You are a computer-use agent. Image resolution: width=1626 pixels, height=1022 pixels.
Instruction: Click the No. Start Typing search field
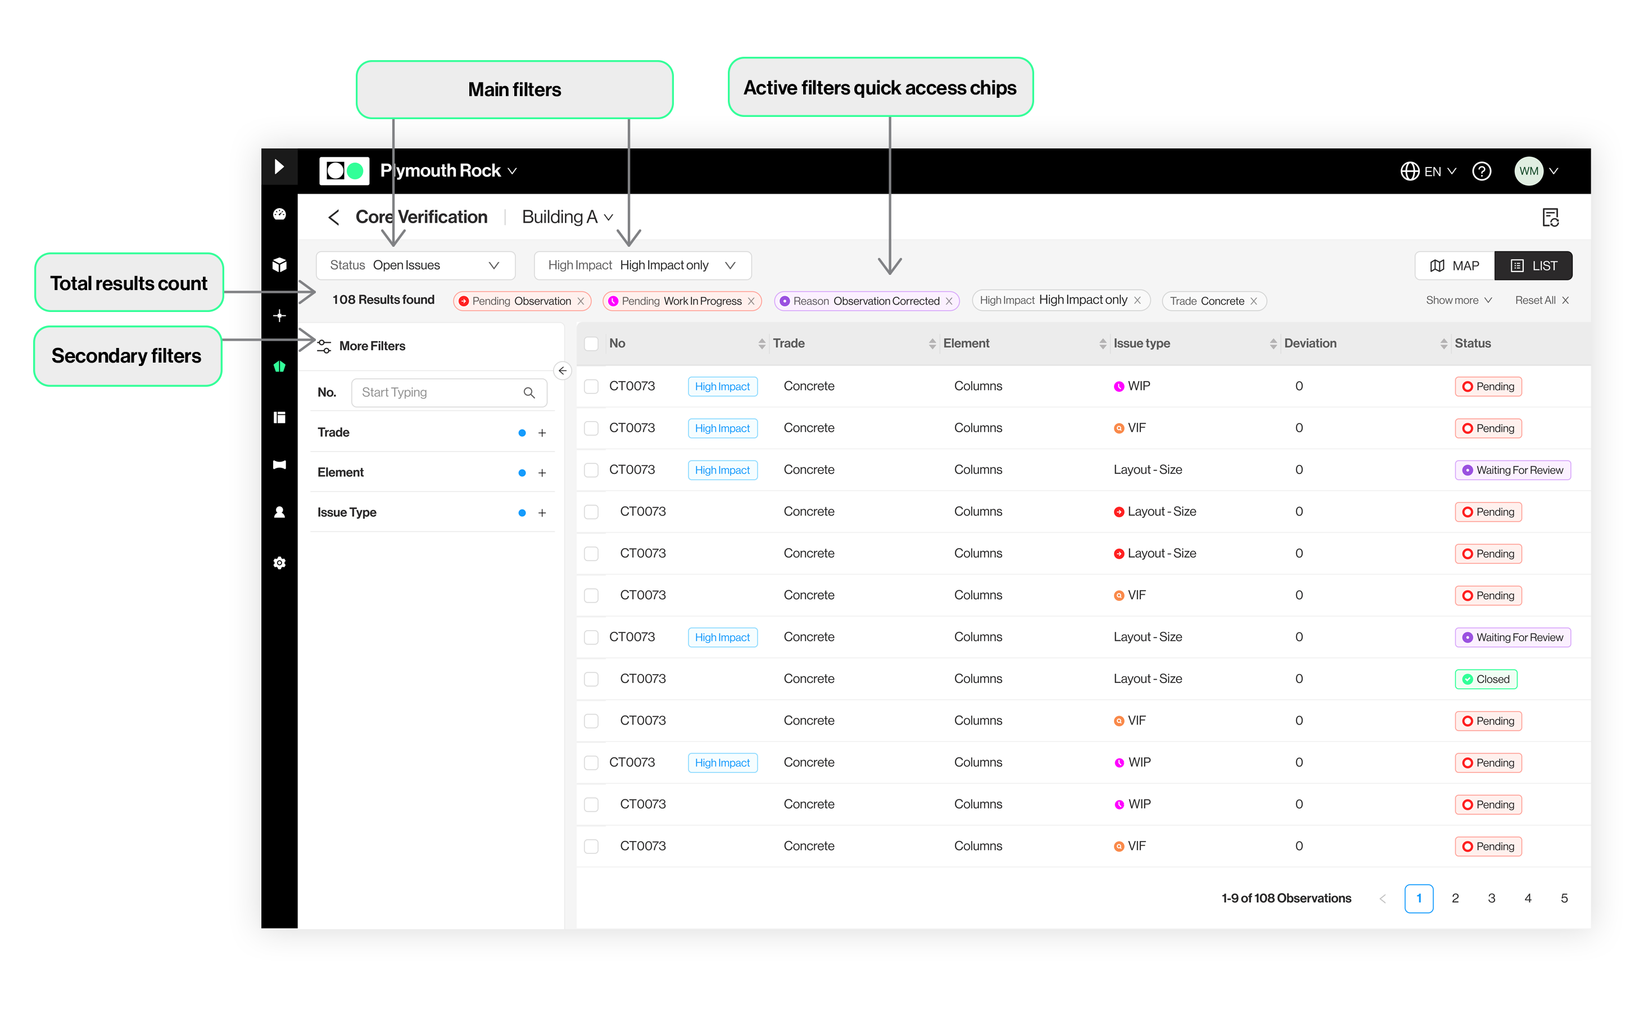click(x=440, y=392)
